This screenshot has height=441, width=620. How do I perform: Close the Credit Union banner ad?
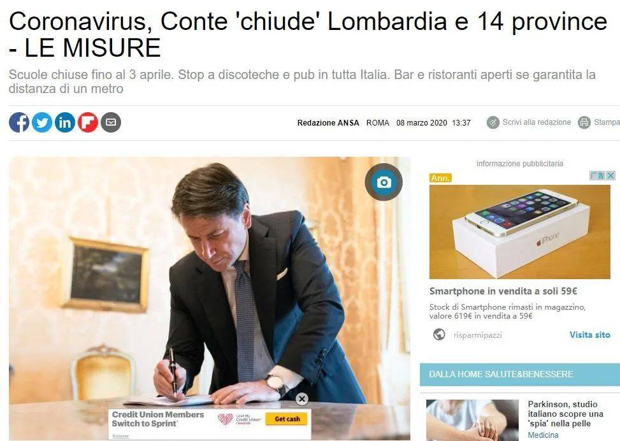301,399
